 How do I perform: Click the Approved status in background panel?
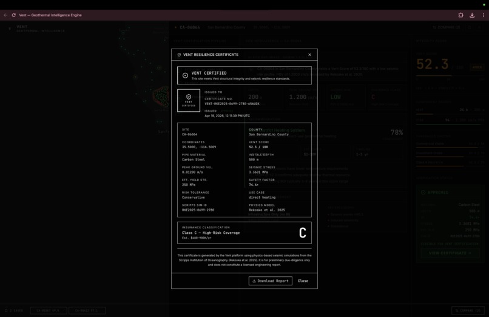435,193
